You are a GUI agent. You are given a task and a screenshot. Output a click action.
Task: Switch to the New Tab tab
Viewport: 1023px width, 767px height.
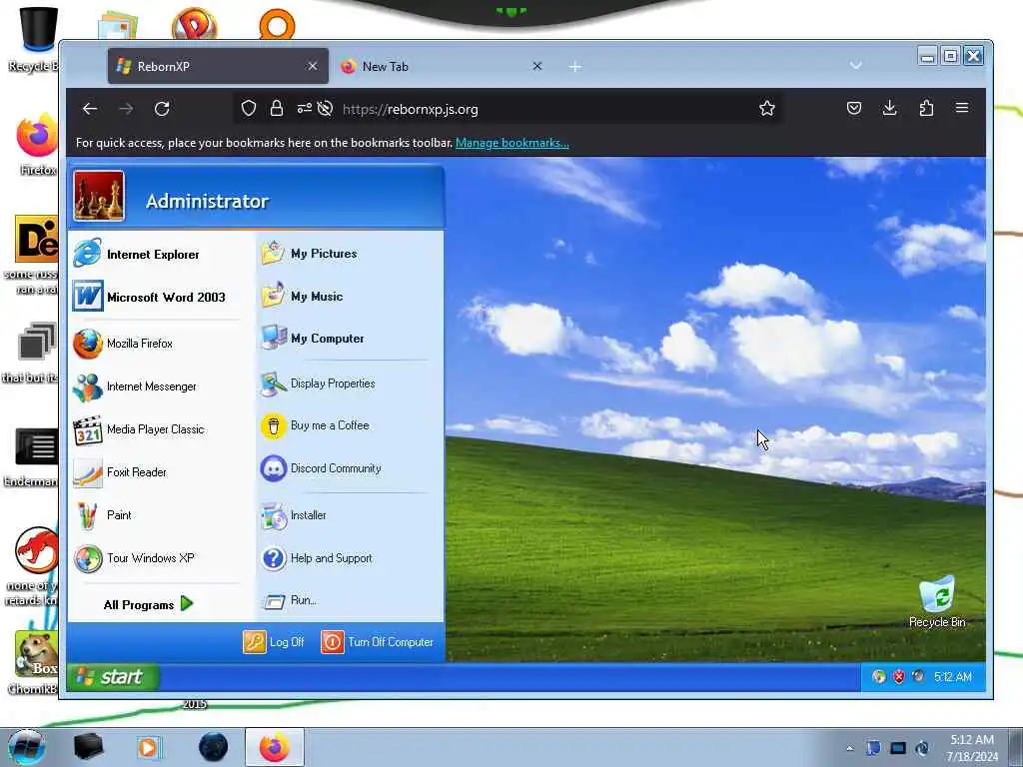443,66
